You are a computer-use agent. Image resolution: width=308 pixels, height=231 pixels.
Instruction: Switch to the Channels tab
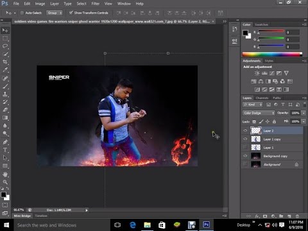point(262,98)
